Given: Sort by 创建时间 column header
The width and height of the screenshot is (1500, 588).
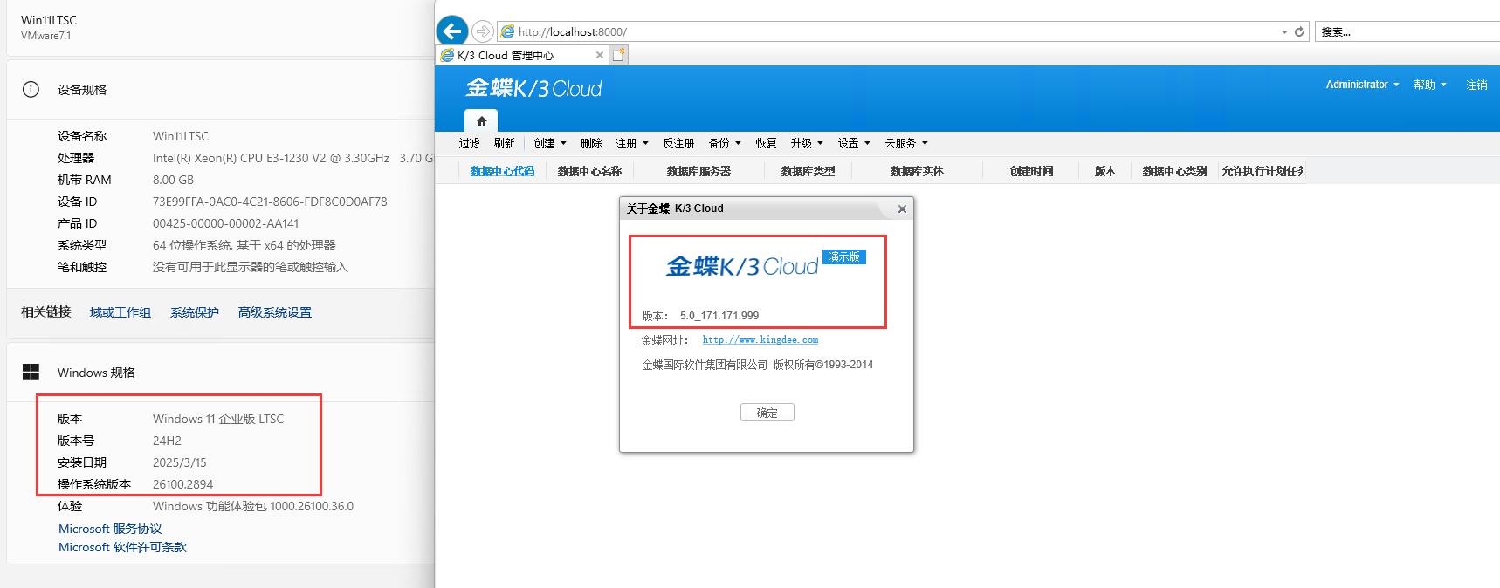Looking at the screenshot, I should [x=1031, y=171].
